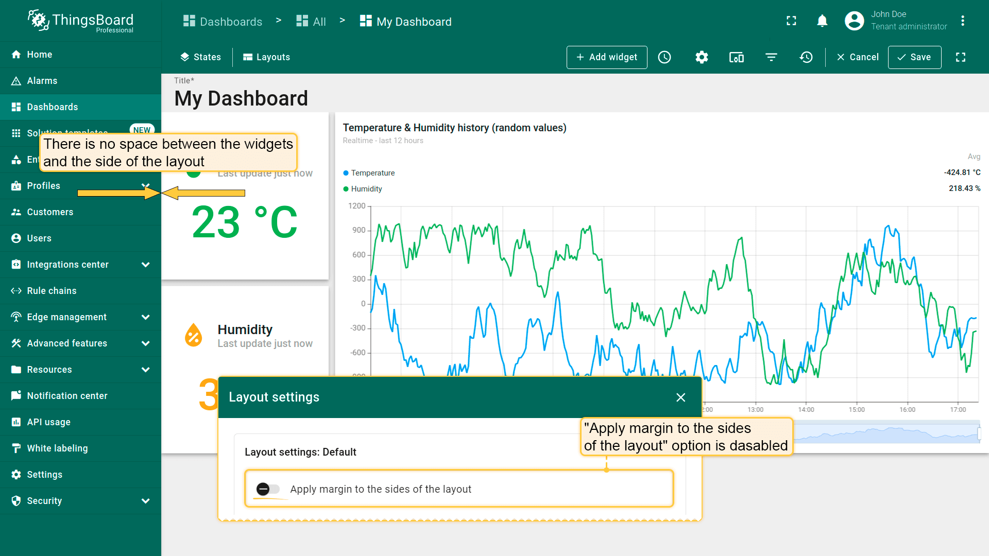Open Rule chains in sidebar
The height and width of the screenshot is (556, 989).
tap(52, 291)
